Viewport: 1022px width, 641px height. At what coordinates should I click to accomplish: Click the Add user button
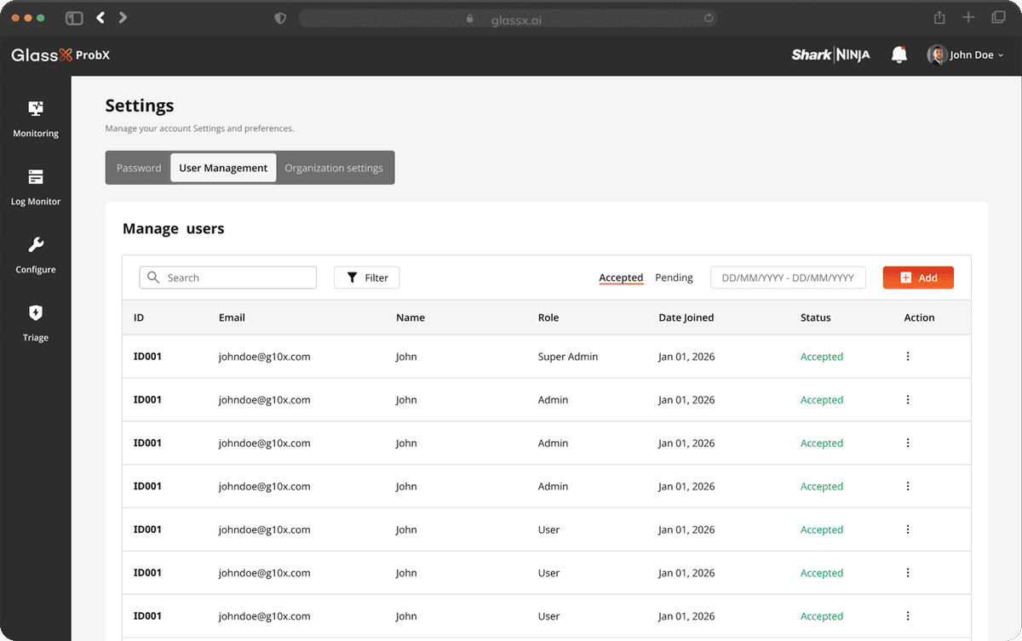(x=918, y=278)
